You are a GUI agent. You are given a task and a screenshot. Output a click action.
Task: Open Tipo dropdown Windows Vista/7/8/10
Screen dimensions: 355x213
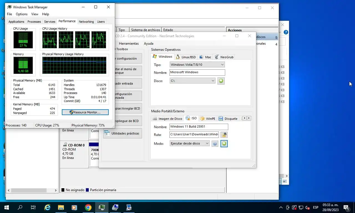(x=197, y=65)
